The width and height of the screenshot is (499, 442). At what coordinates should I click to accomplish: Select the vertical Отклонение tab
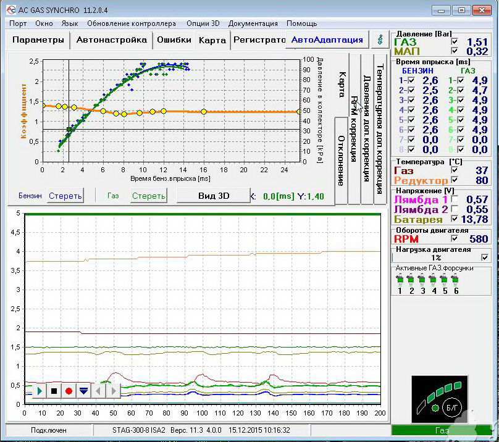(341, 161)
